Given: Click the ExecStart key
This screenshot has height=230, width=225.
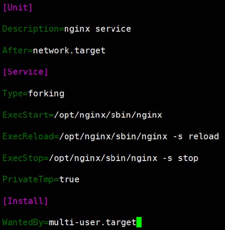Looking at the screenshot, I should pyautogui.click(x=26, y=115).
